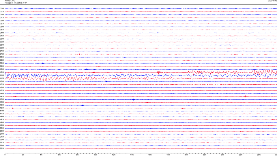Select the 22:00 time label

coord(2,140)
